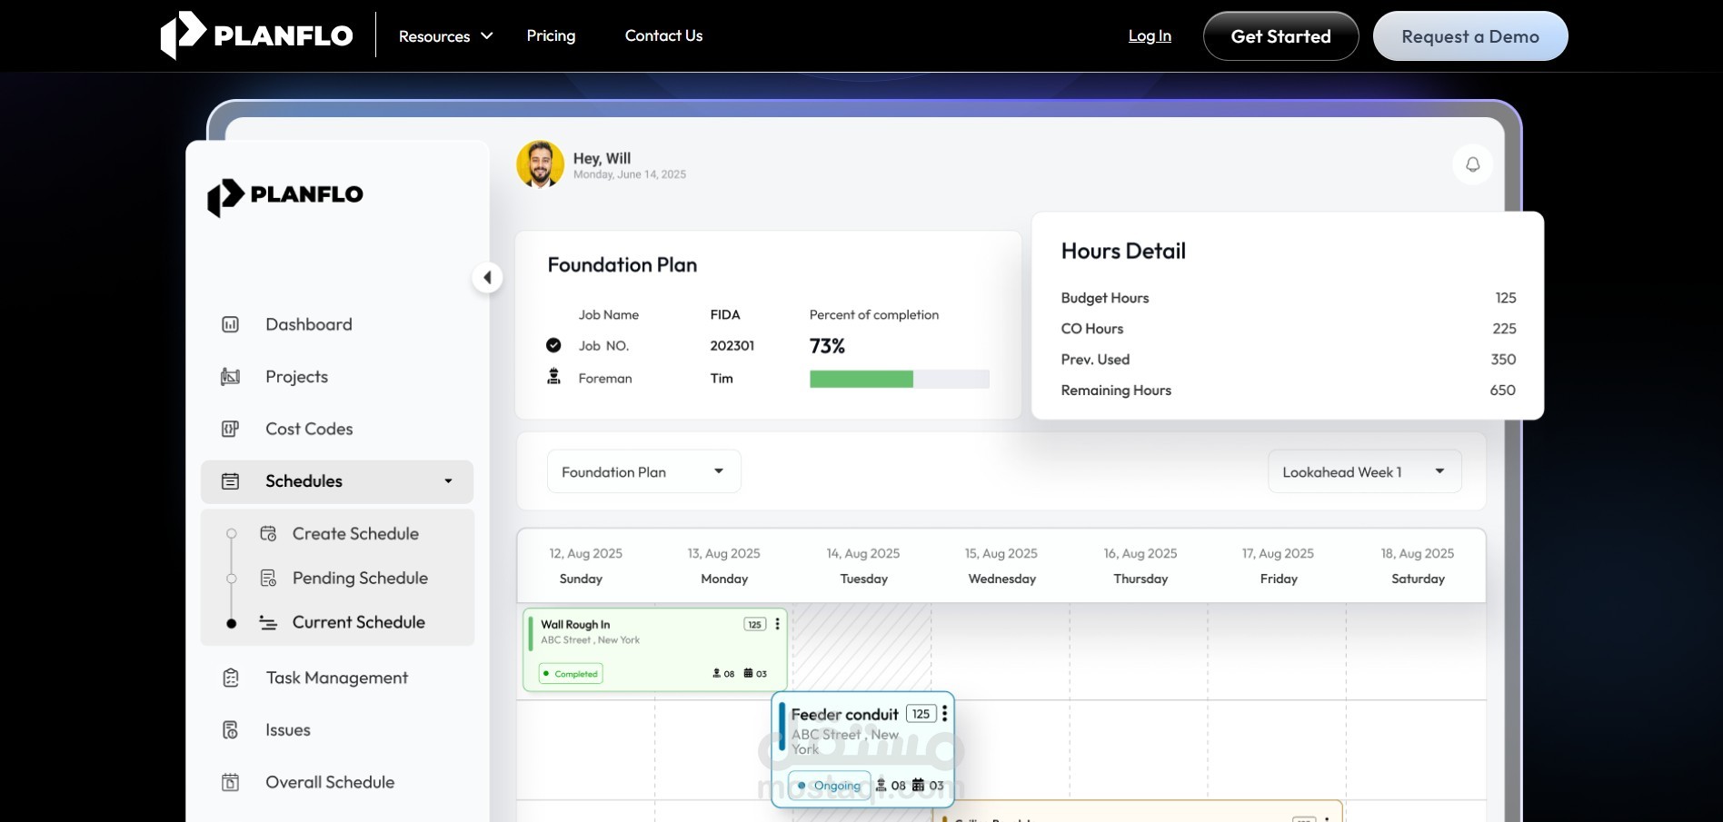1723x822 pixels.
Task: Click the Get Started button
Action: [x=1280, y=36]
